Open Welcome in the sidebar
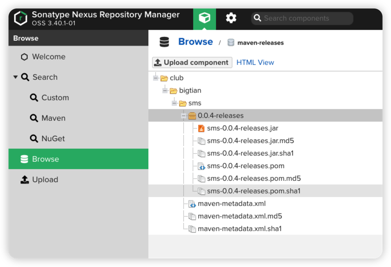The height and width of the screenshot is (267, 391). tap(78, 57)
